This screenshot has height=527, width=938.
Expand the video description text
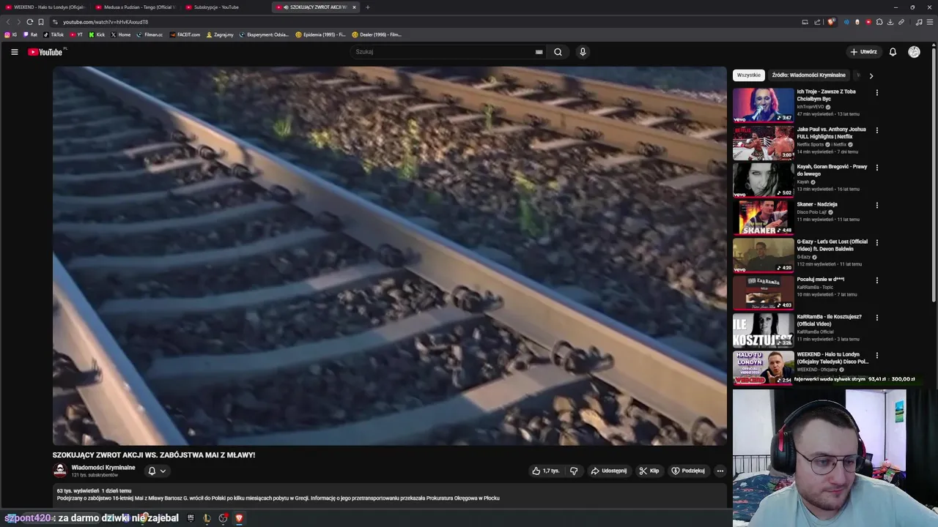click(x=389, y=495)
